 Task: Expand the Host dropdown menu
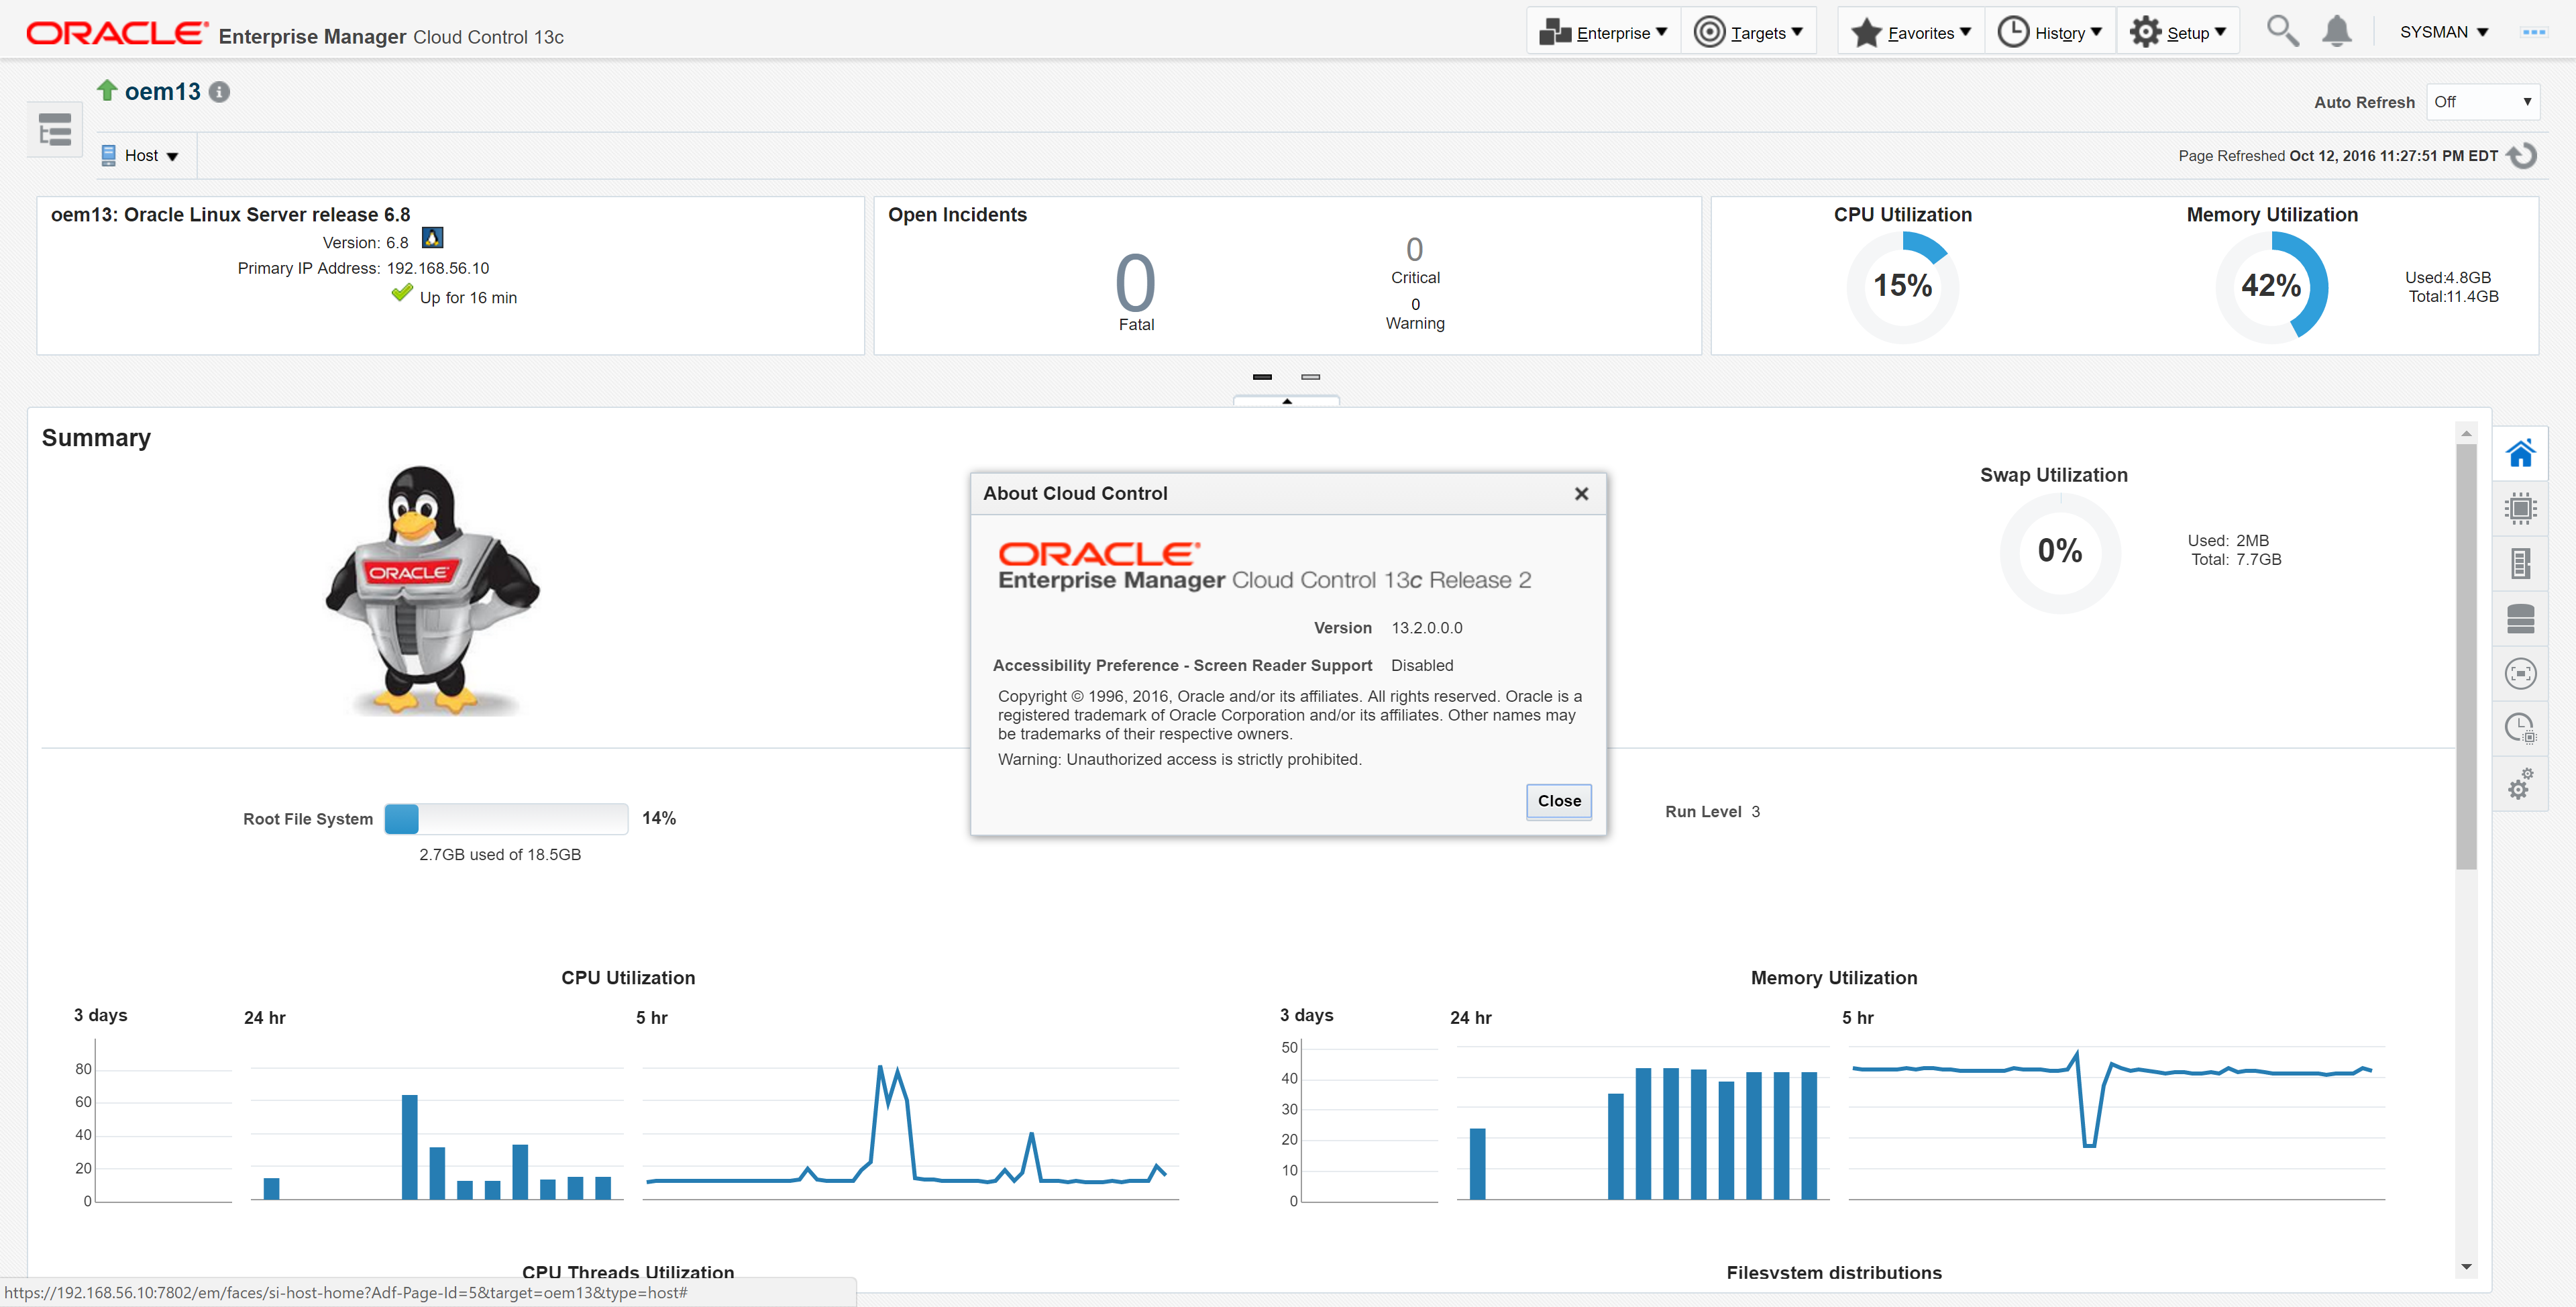tap(140, 156)
